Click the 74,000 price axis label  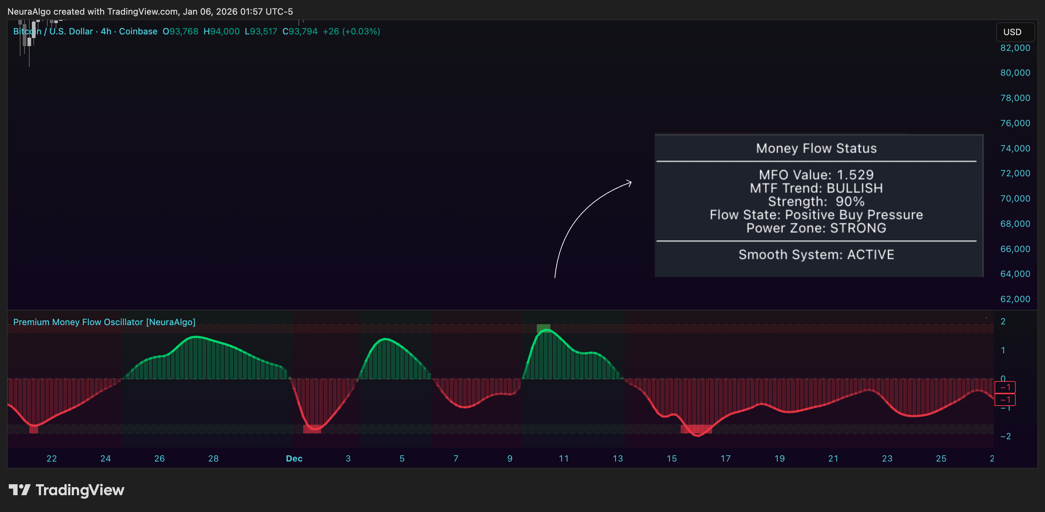(x=1015, y=148)
